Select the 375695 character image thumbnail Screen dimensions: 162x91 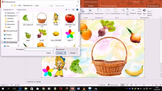56,19
